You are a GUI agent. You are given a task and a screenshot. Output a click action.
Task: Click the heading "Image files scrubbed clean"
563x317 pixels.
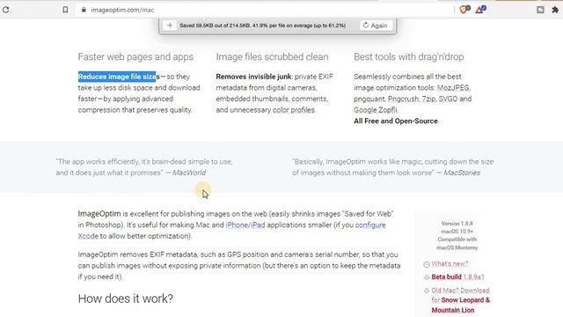[272, 56]
